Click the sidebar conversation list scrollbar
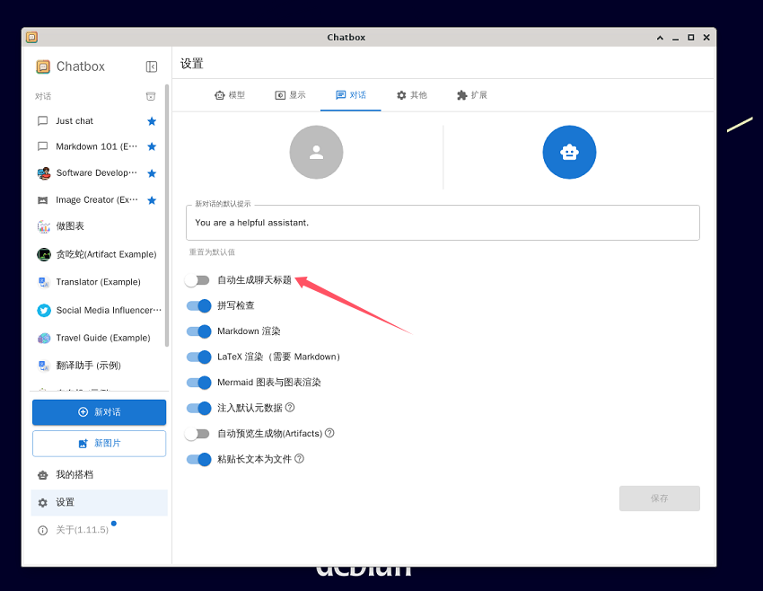The width and height of the screenshot is (763, 591). click(x=167, y=216)
